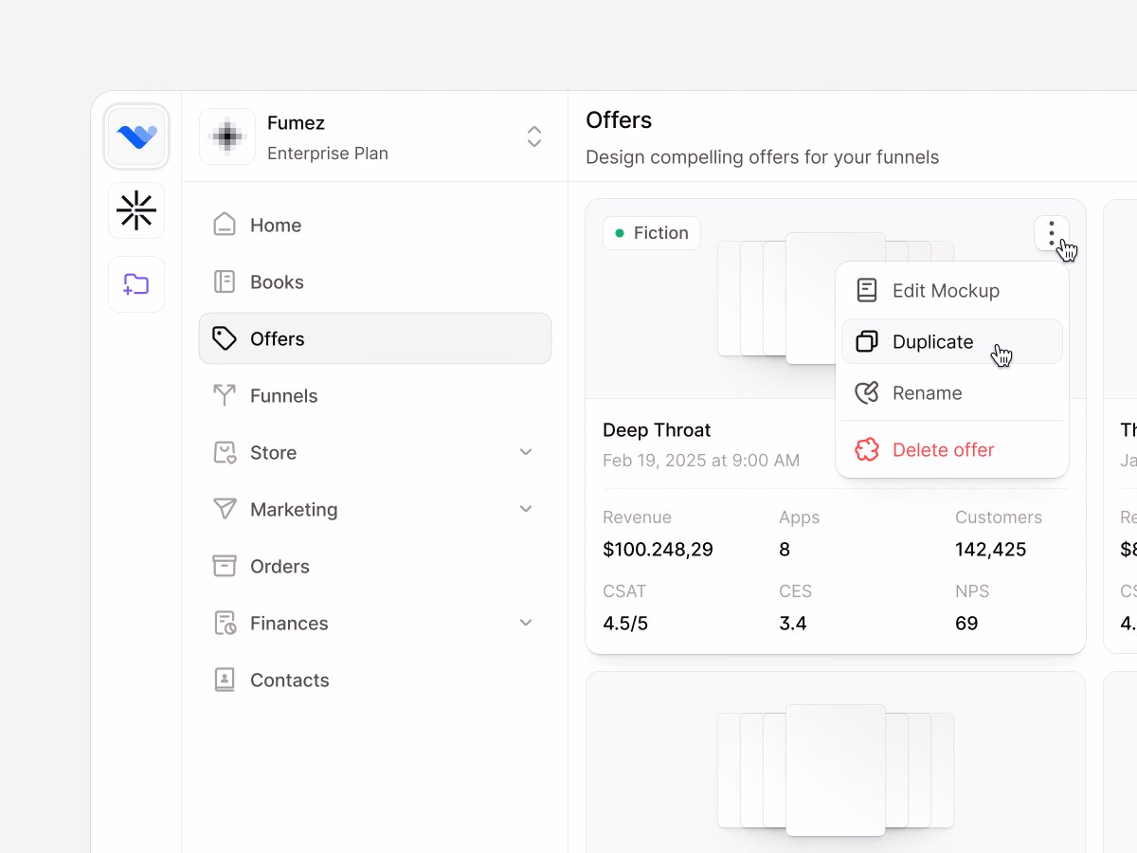Click the Funnels icon in sidebar
Image resolution: width=1137 pixels, height=853 pixels.
point(225,395)
